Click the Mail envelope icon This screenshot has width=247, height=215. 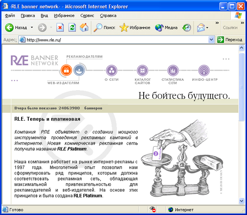tap(201, 28)
